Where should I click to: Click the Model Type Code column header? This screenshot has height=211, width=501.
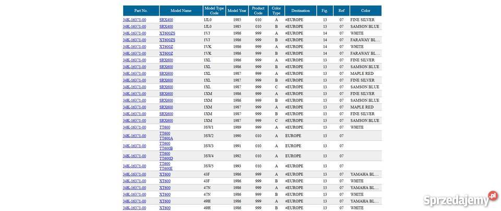214,10
